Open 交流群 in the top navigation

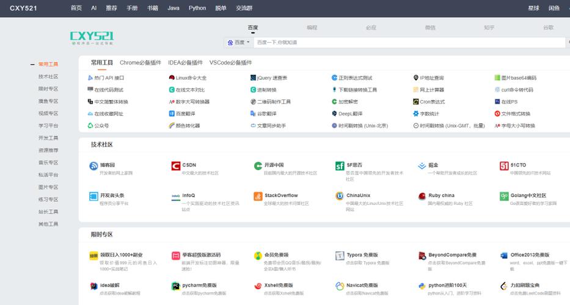244,8
